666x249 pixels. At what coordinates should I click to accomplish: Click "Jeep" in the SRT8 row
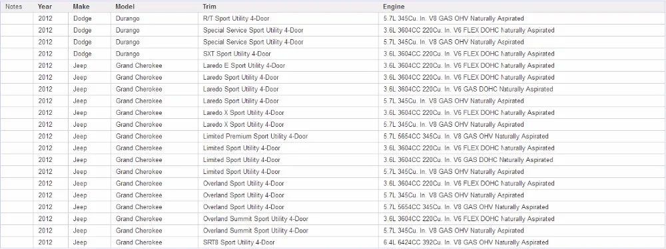[x=80, y=242]
